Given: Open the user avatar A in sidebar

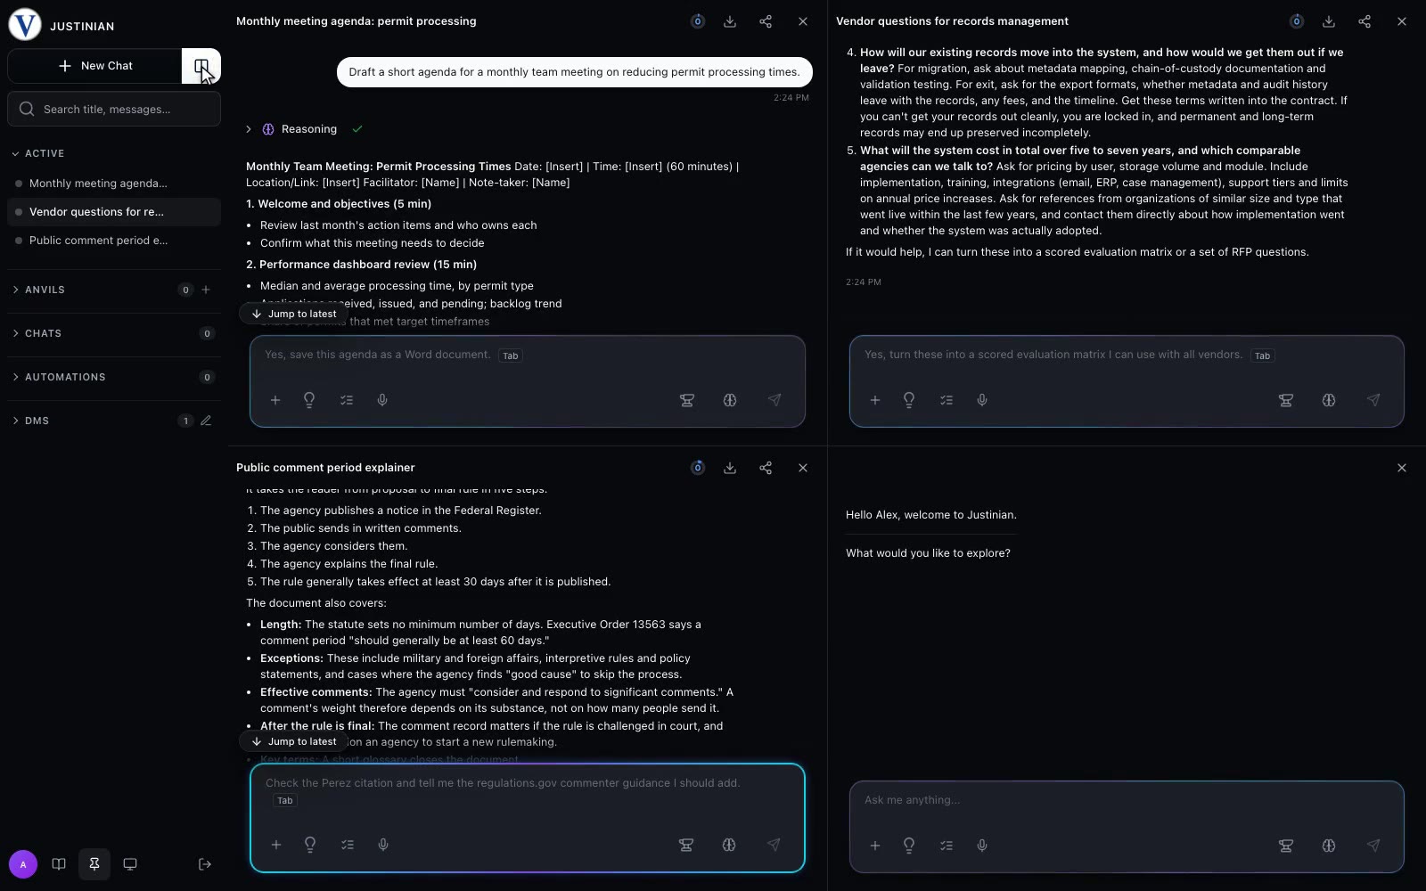Looking at the screenshot, I should click(23, 864).
